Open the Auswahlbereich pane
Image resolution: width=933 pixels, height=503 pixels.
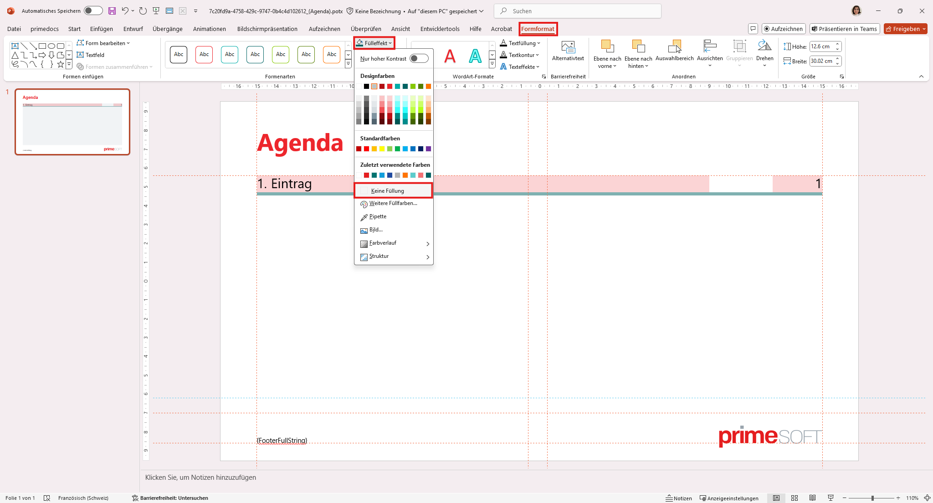675,51
